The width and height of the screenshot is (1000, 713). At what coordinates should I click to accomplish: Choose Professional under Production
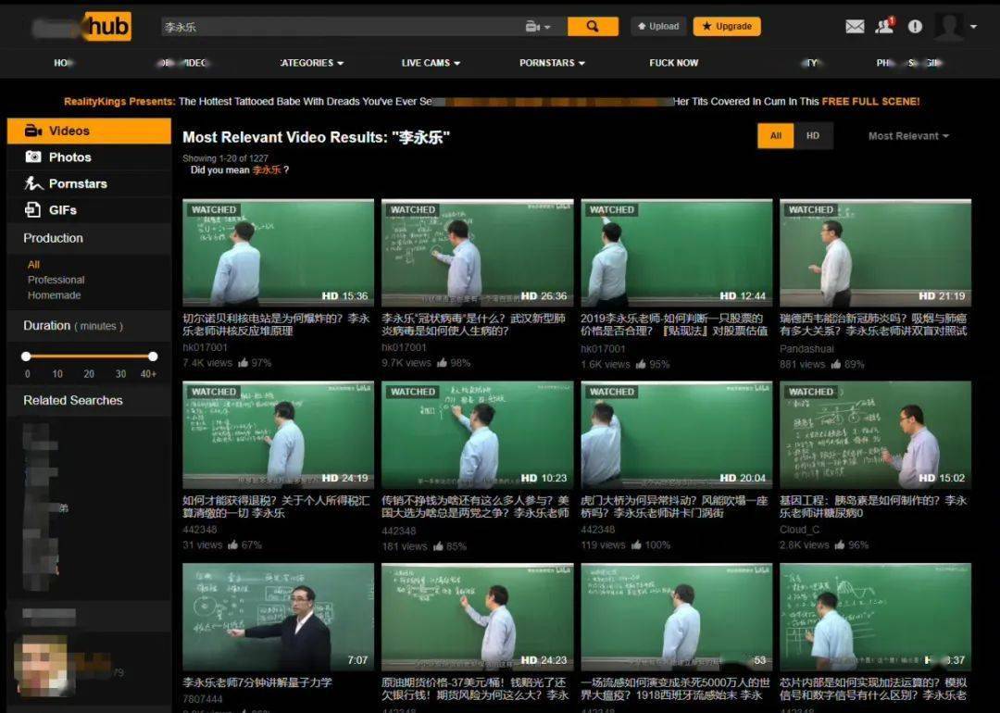56,280
